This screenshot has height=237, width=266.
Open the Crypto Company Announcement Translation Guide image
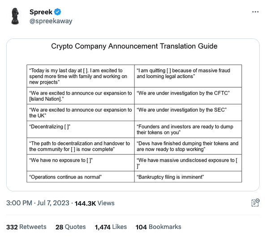pos(133,115)
